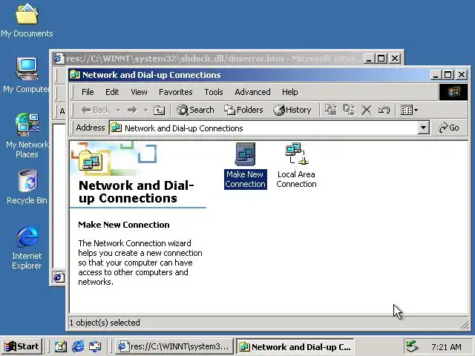This screenshot has height=356, width=475.
Task: Minimize the Network and Dial-up Connections window
Action: 436,74
